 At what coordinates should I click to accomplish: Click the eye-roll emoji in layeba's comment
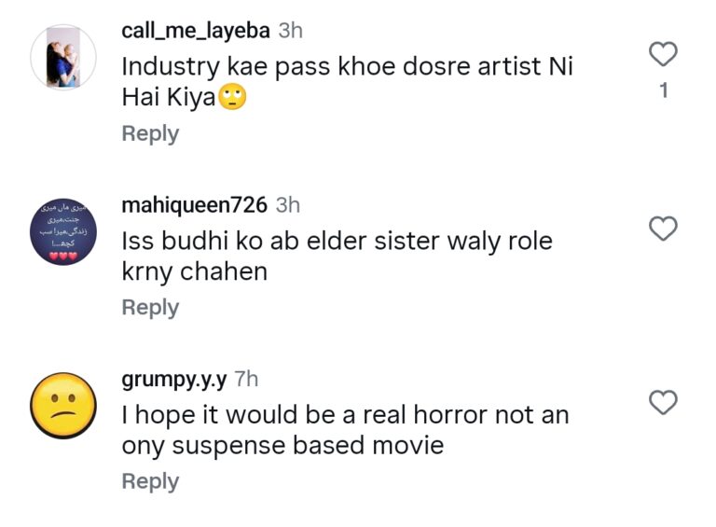point(232,97)
